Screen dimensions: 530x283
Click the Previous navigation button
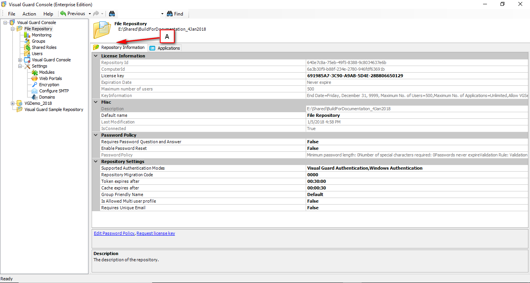click(x=73, y=14)
